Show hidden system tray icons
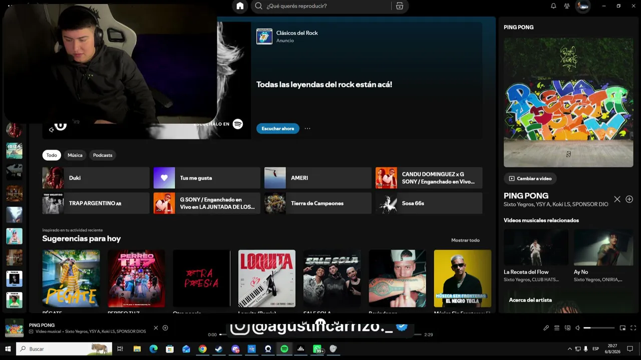Image resolution: width=641 pixels, height=360 pixels. 569,349
